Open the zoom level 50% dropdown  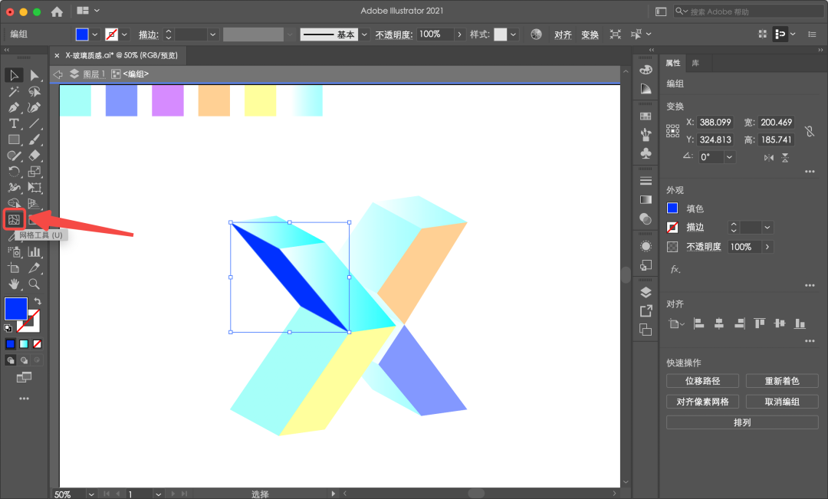click(90, 494)
